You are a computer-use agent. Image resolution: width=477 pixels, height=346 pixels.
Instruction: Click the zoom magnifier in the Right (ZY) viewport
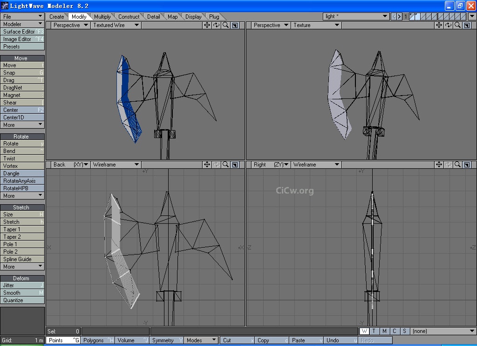[457, 165]
